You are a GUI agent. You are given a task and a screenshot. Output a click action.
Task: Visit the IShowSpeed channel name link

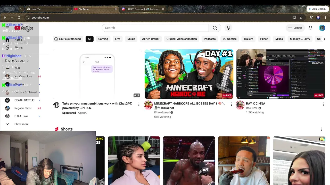tap(162, 112)
